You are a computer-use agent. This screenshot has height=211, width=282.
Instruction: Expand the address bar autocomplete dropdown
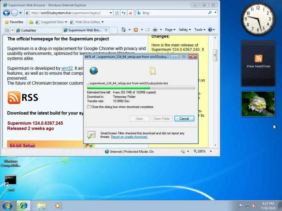tap(111, 13)
